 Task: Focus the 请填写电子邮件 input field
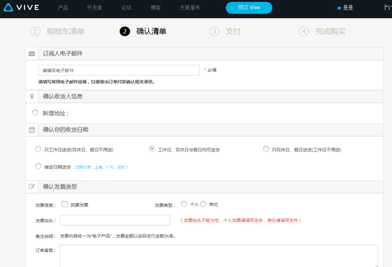(x=119, y=70)
